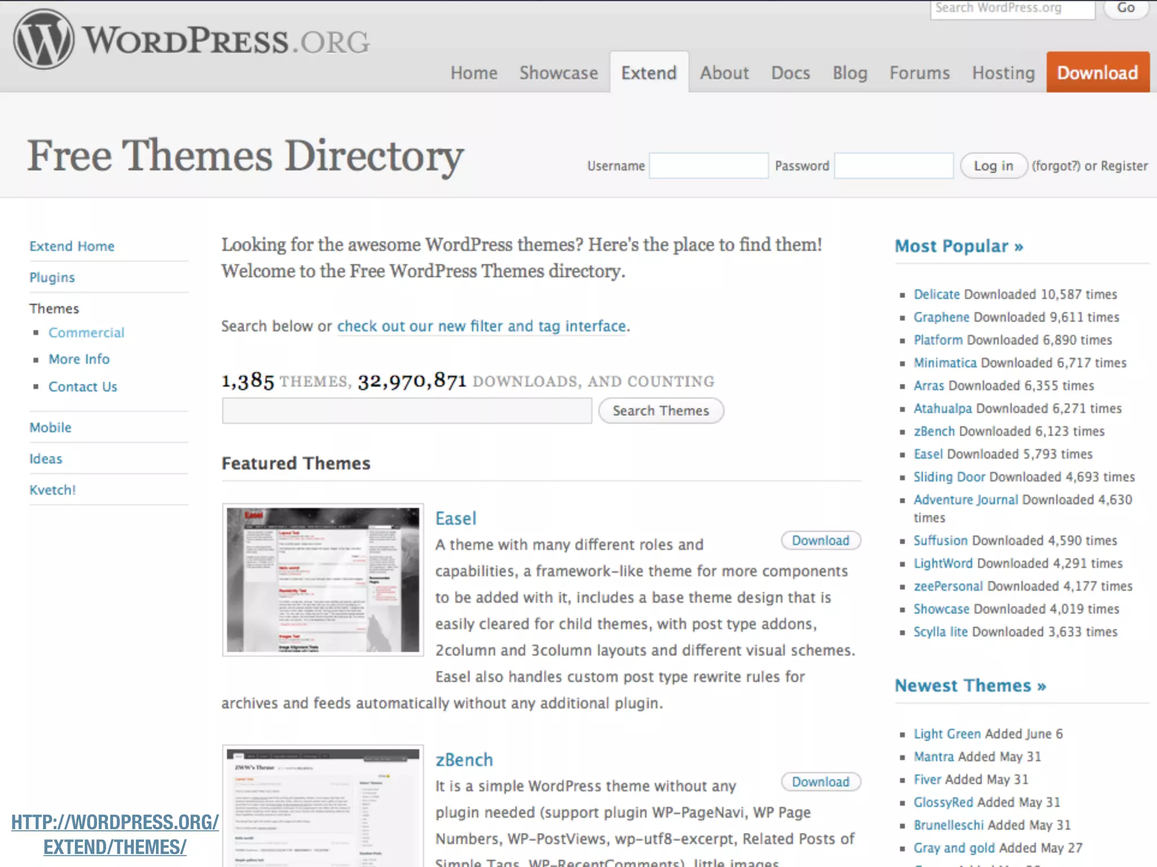
Task: Open the zBench featured theme title
Action: tap(464, 760)
